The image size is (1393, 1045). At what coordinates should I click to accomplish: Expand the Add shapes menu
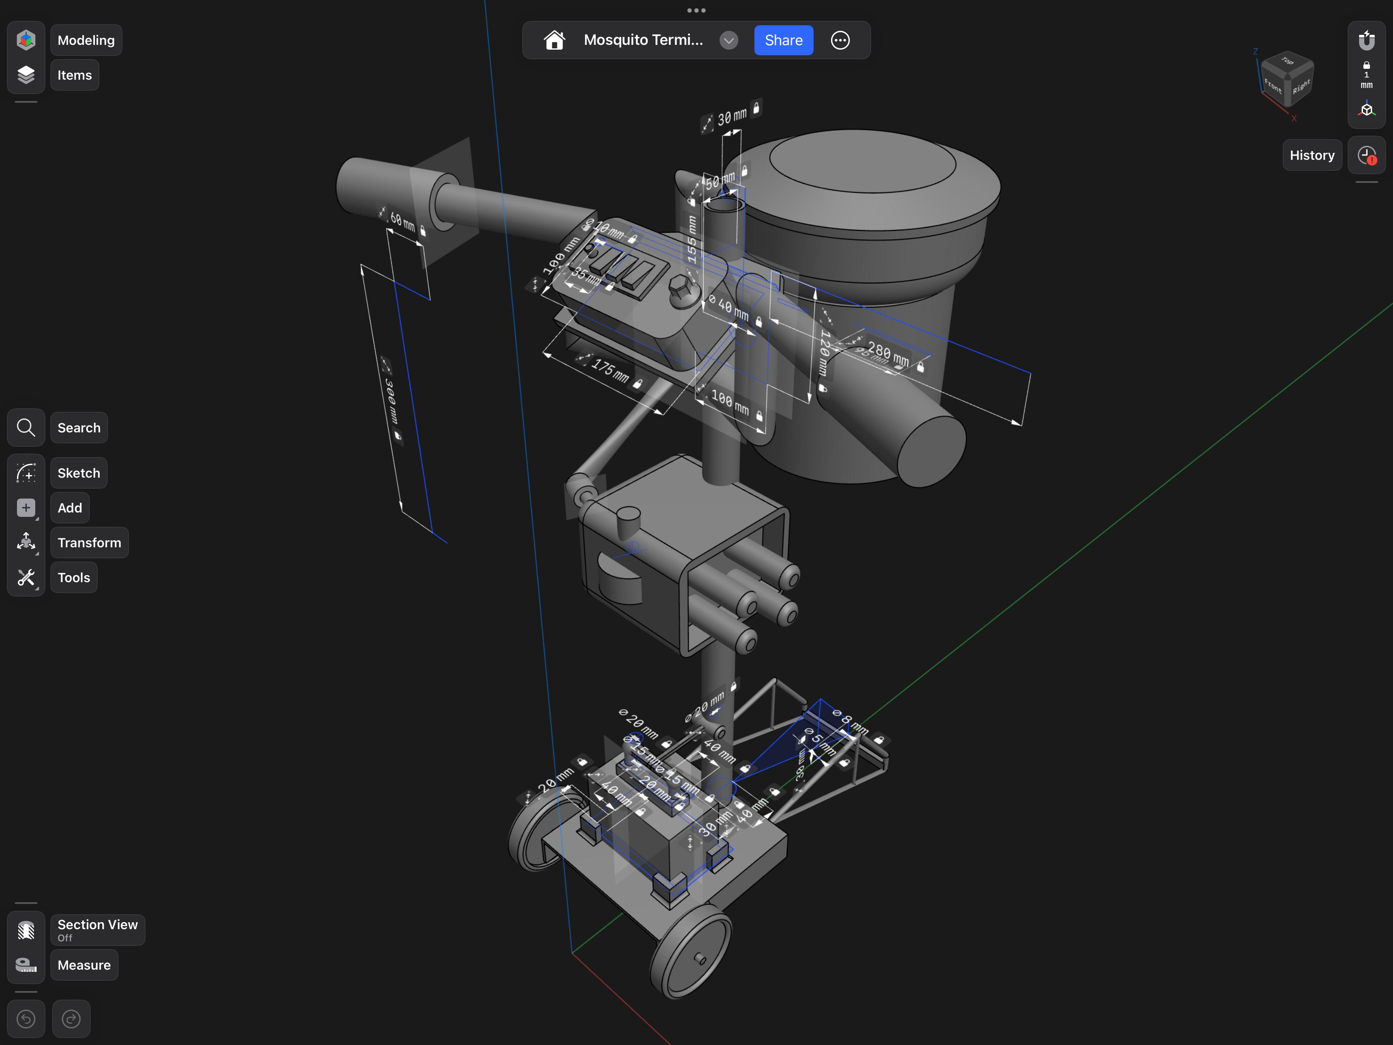[26, 508]
